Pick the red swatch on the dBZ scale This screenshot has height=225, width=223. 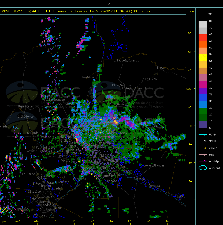click(203, 38)
